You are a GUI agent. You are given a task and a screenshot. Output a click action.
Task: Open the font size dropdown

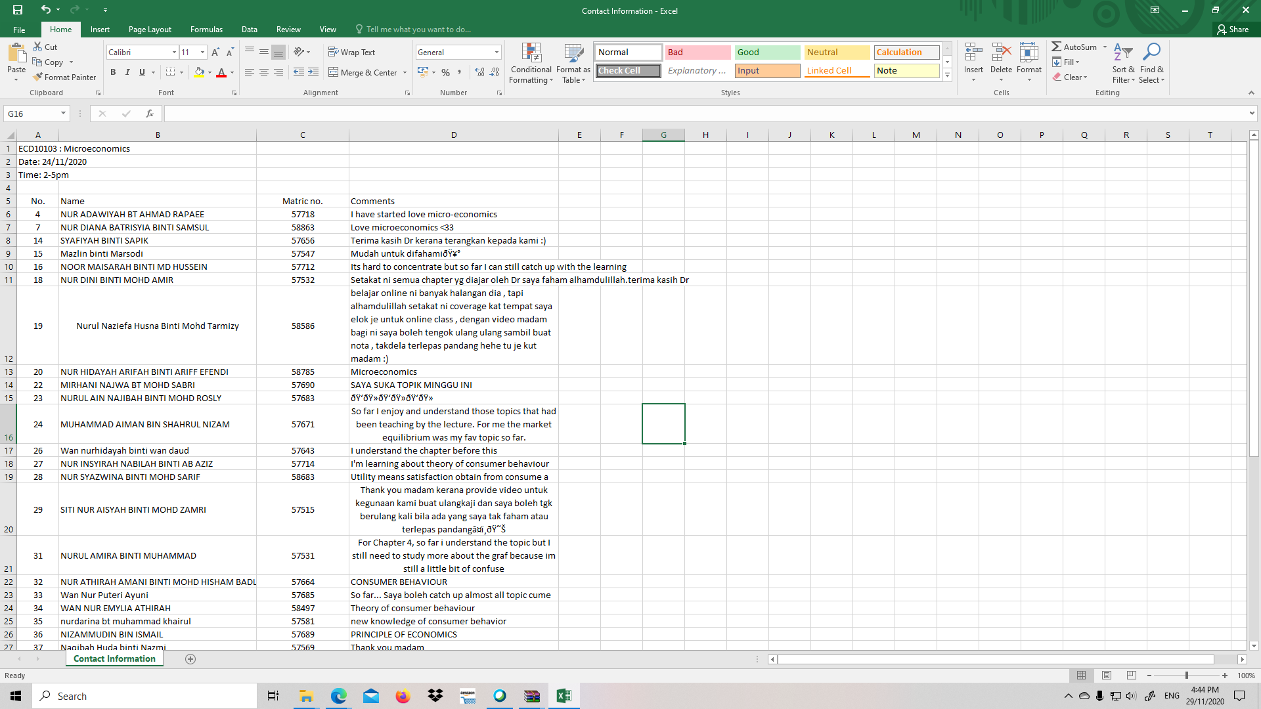(x=202, y=52)
